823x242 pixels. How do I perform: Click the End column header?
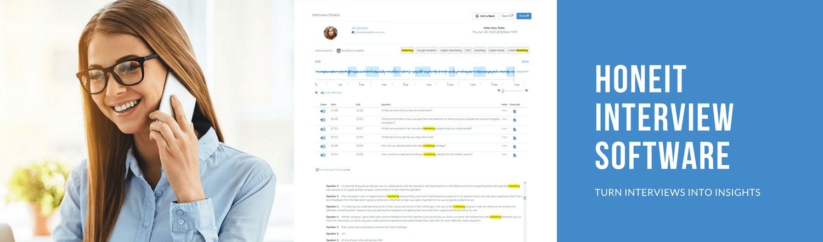coord(358,104)
